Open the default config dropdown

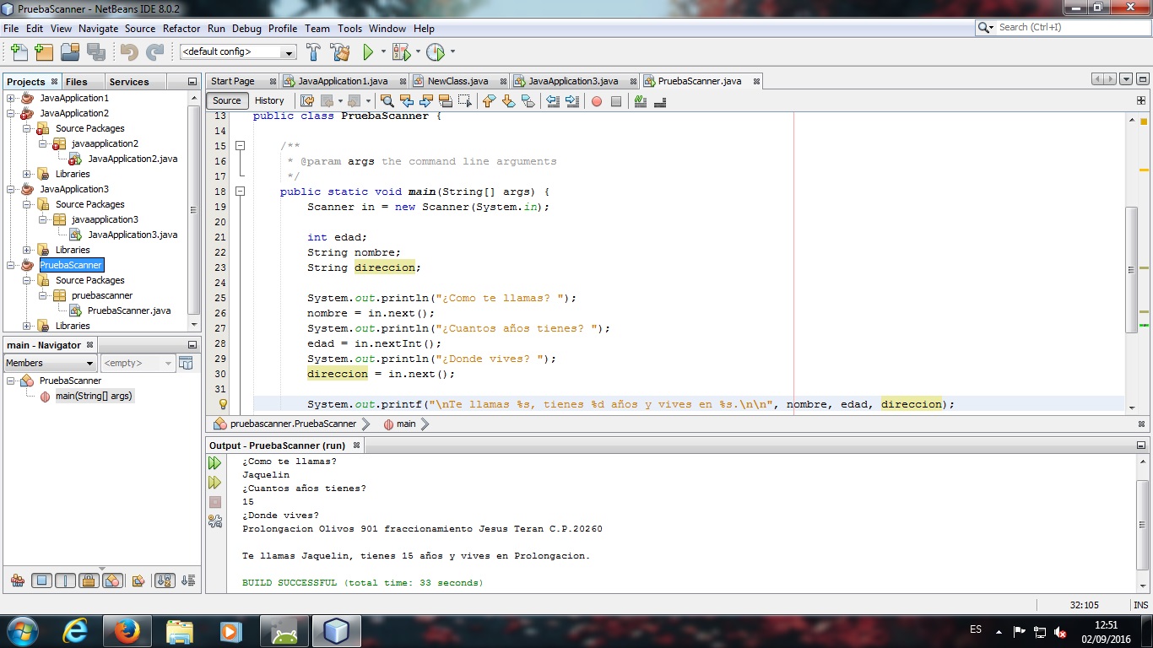[x=290, y=51]
